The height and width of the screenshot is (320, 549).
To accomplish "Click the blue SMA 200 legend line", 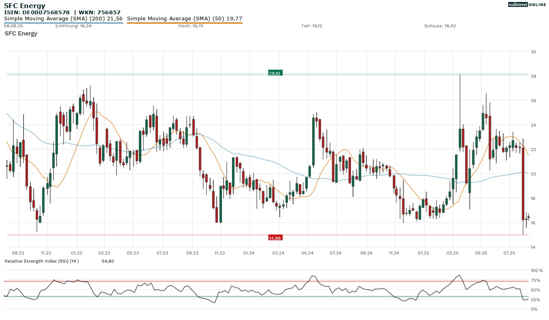I will 63,23.
